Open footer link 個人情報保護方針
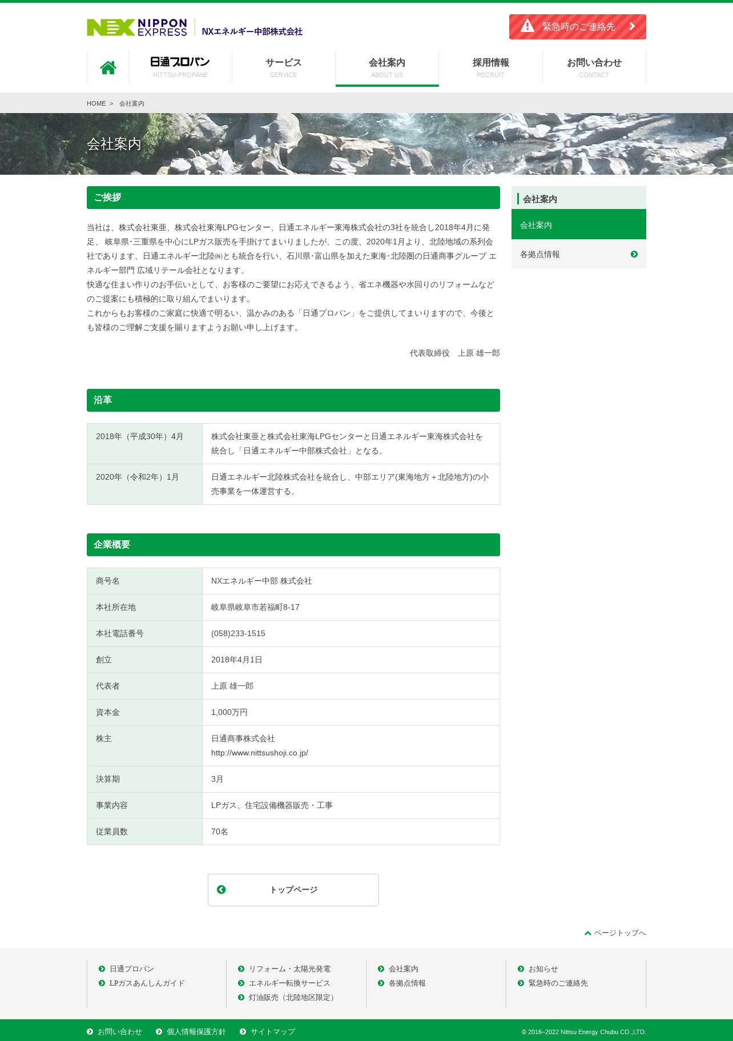 (196, 1032)
